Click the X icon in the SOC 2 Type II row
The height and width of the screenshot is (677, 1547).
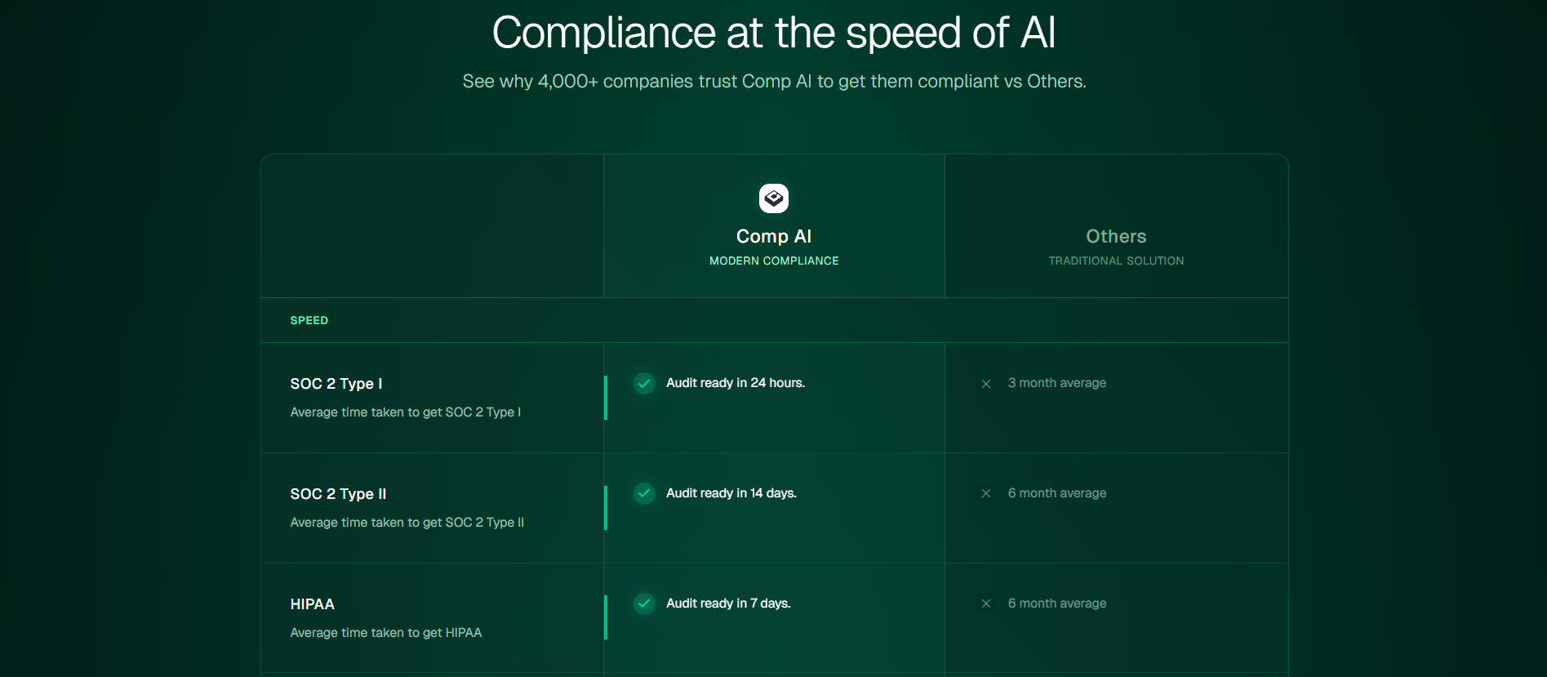pos(986,493)
